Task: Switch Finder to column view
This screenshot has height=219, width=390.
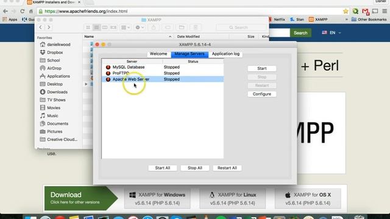Action: [x=105, y=27]
